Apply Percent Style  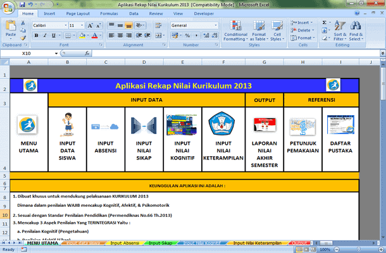point(187,35)
